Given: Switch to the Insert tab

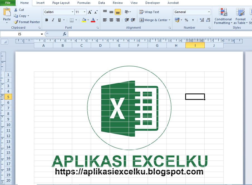Looking at the screenshot, I should tap(40, 3).
